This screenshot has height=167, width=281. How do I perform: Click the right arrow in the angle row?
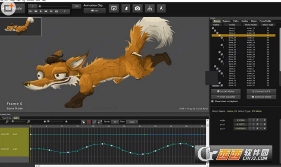coord(253,120)
